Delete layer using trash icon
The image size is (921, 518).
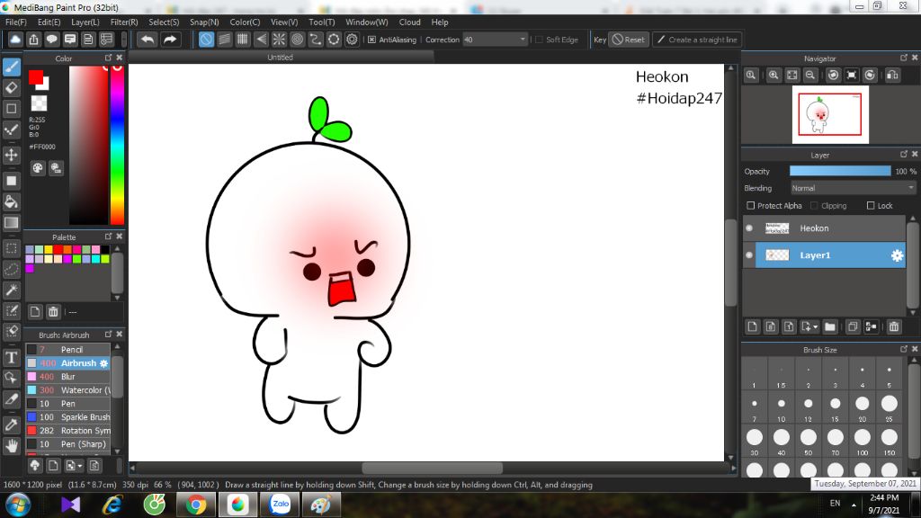pos(894,326)
